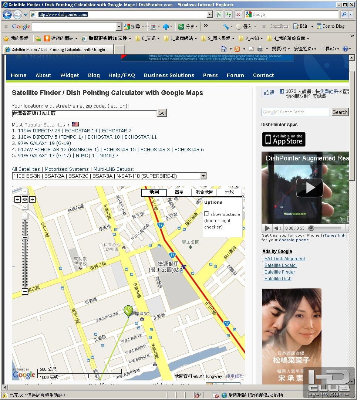Click the Refresh page icon

point(229,14)
